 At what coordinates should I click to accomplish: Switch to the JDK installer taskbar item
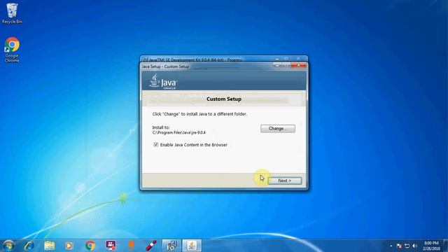(171, 246)
